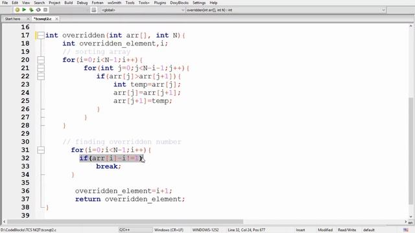The height and width of the screenshot is (233, 415).
Task: Open the <global> scope dropdown
Action: [x=183, y=10]
